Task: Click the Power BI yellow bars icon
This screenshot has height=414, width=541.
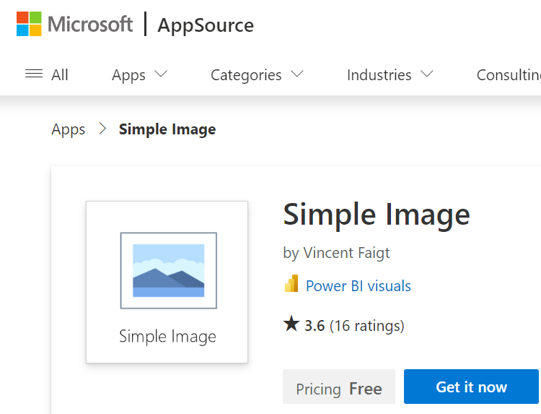Action: (x=291, y=283)
